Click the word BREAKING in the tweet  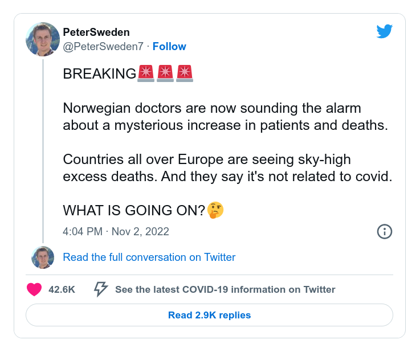pyautogui.click(x=100, y=74)
